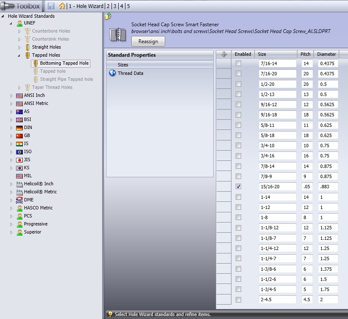Go to step 5 in Toolbox
This screenshot has height=319, width=348.
point(128,6)
